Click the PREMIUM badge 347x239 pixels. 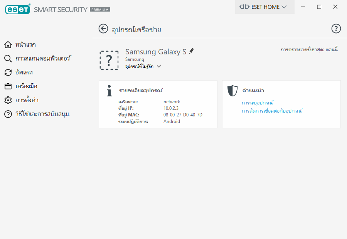[100, 10]
